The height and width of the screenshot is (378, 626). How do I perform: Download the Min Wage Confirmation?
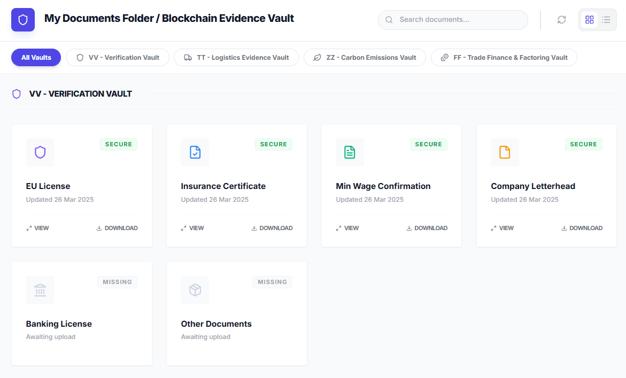pos(427,228)
